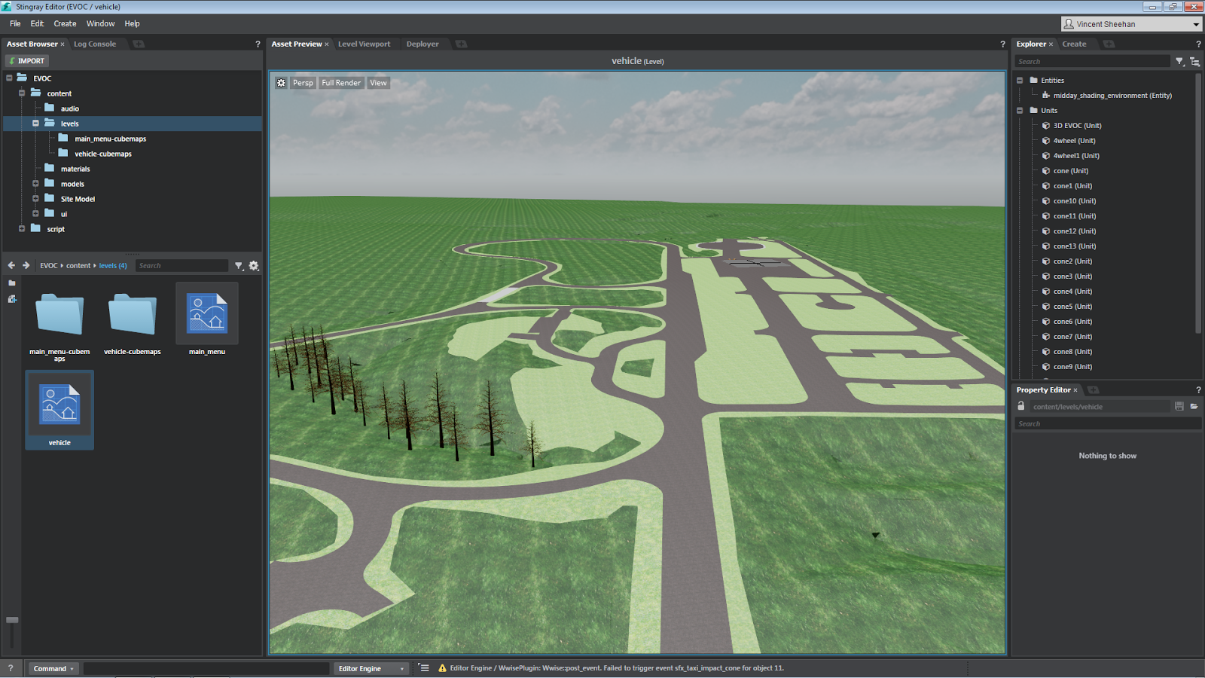Collapse the levels folder in the tree
This screenshot has width=1205, height=678.
[x=35, y=123]
